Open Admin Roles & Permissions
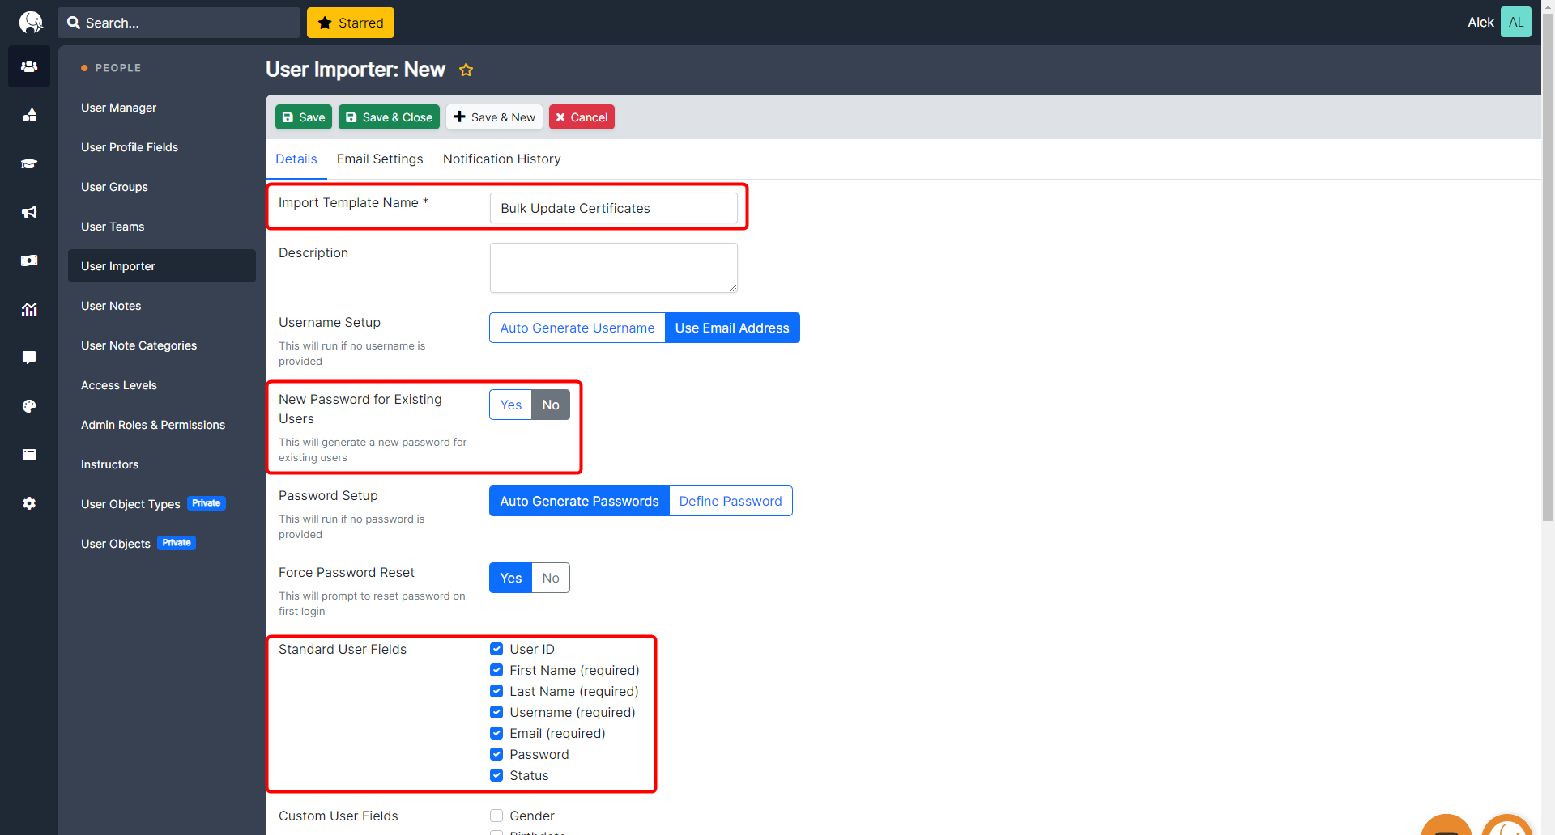 click(162, 425)
